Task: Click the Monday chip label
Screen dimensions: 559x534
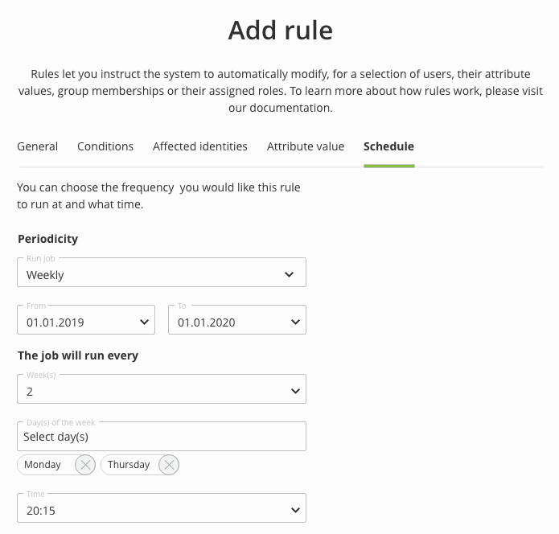Action: click(x=43, y=465)
